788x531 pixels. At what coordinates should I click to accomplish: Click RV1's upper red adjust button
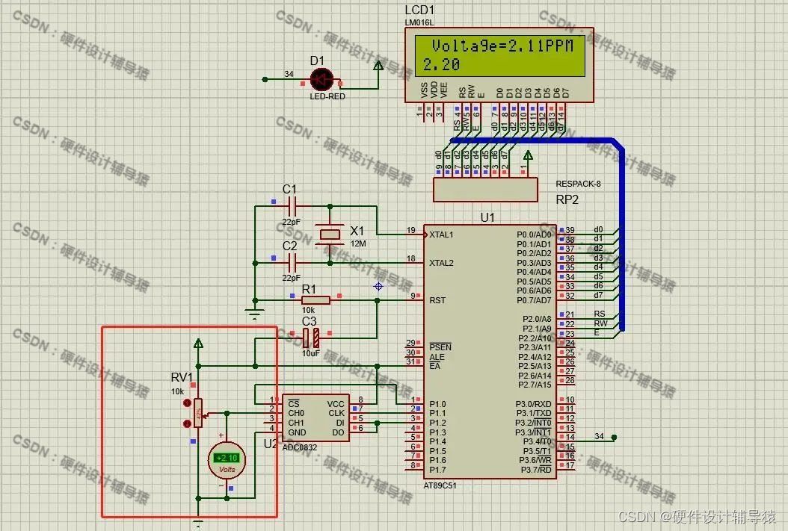pos(187,403)
